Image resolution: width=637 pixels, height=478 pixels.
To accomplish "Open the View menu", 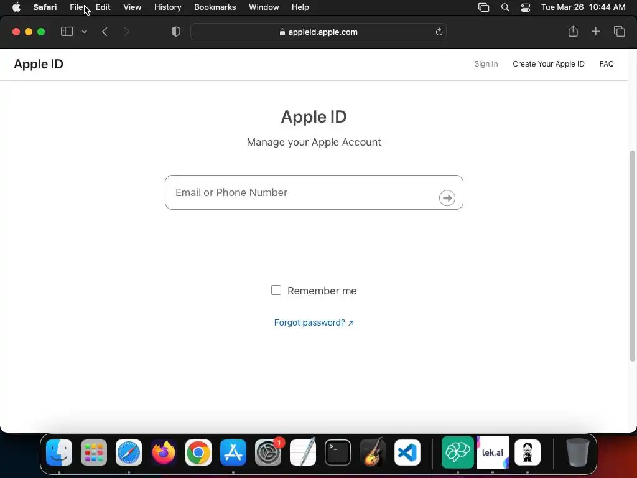I will pyautogui.click(x=132, y=7).
